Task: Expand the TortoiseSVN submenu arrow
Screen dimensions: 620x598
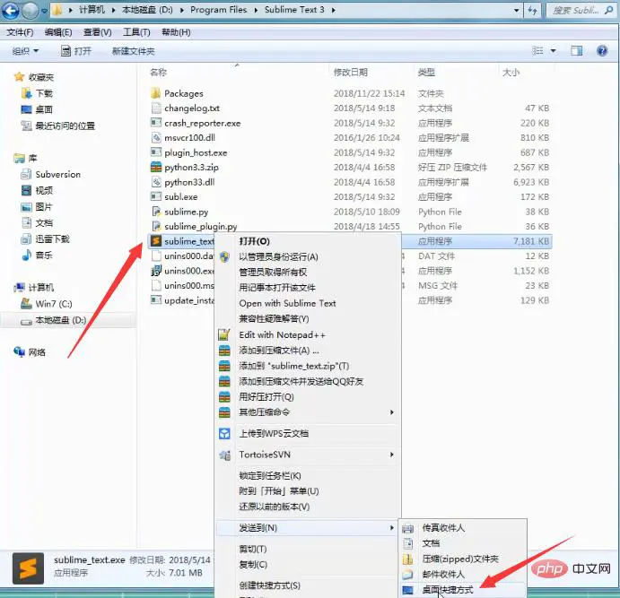Action: click(391, 455)
